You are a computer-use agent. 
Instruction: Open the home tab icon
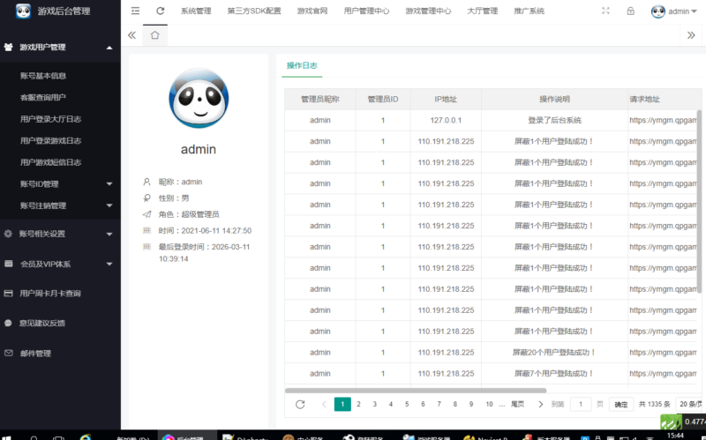click(155, 35)
